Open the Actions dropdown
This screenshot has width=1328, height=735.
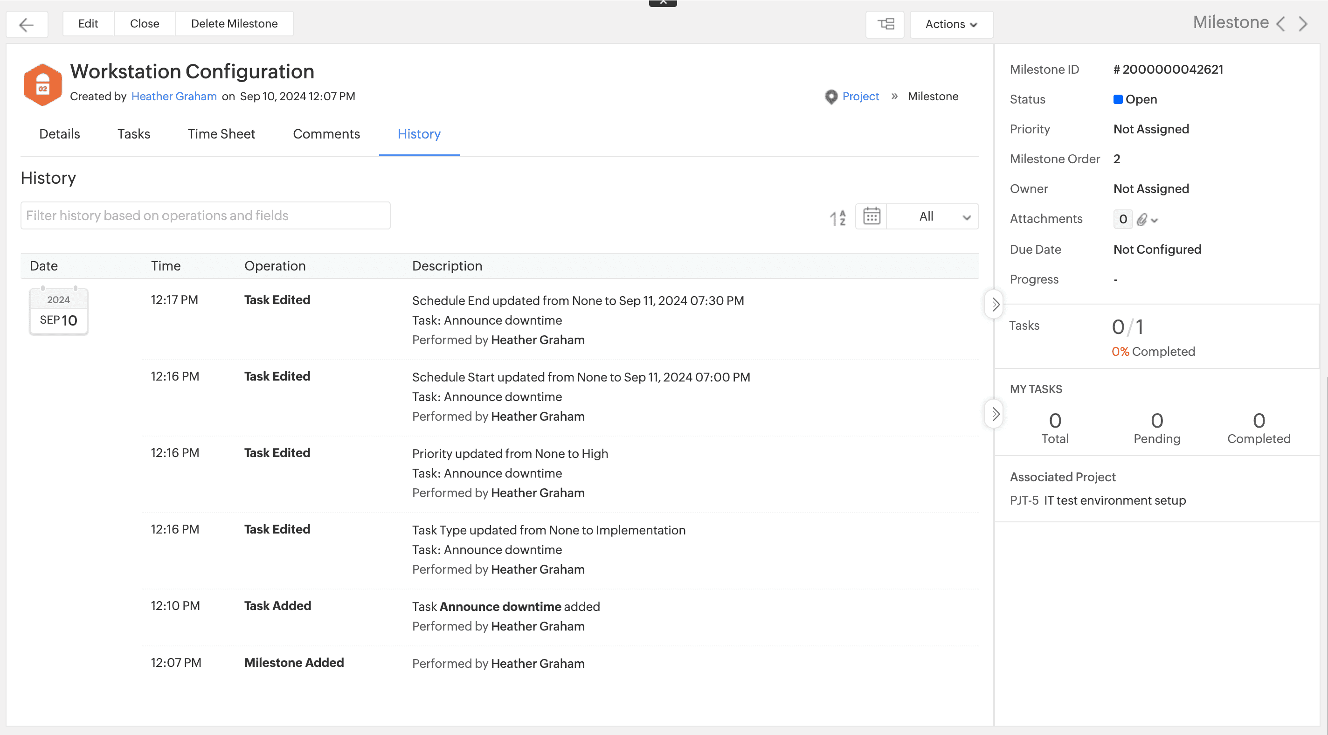(951, 24)
